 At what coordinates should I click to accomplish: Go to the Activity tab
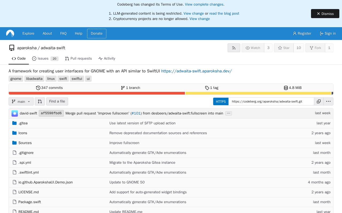(107, 59)
